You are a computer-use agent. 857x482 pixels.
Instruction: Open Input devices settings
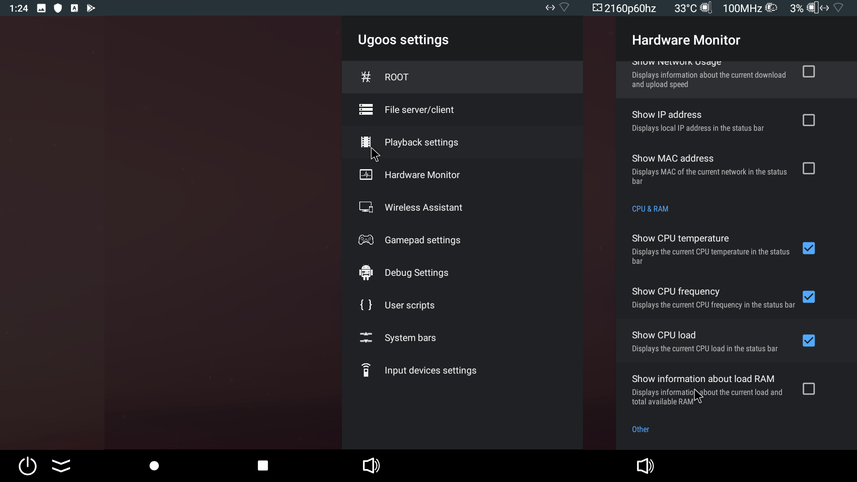point(462,370)
